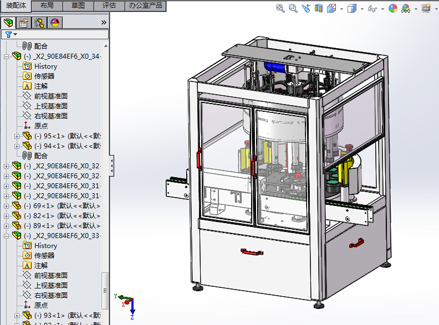The height and width of the screenshot is (325, 439).
Task: Collapse the _X2_90E84EF6_X0_34 assembly node
Action: pyautogui.click(x=7, y=57)
